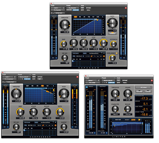Open the Pro Expander plug-in selector dropdown
Viewport: 159px width, 143px height.
click(x=58, y=10)
